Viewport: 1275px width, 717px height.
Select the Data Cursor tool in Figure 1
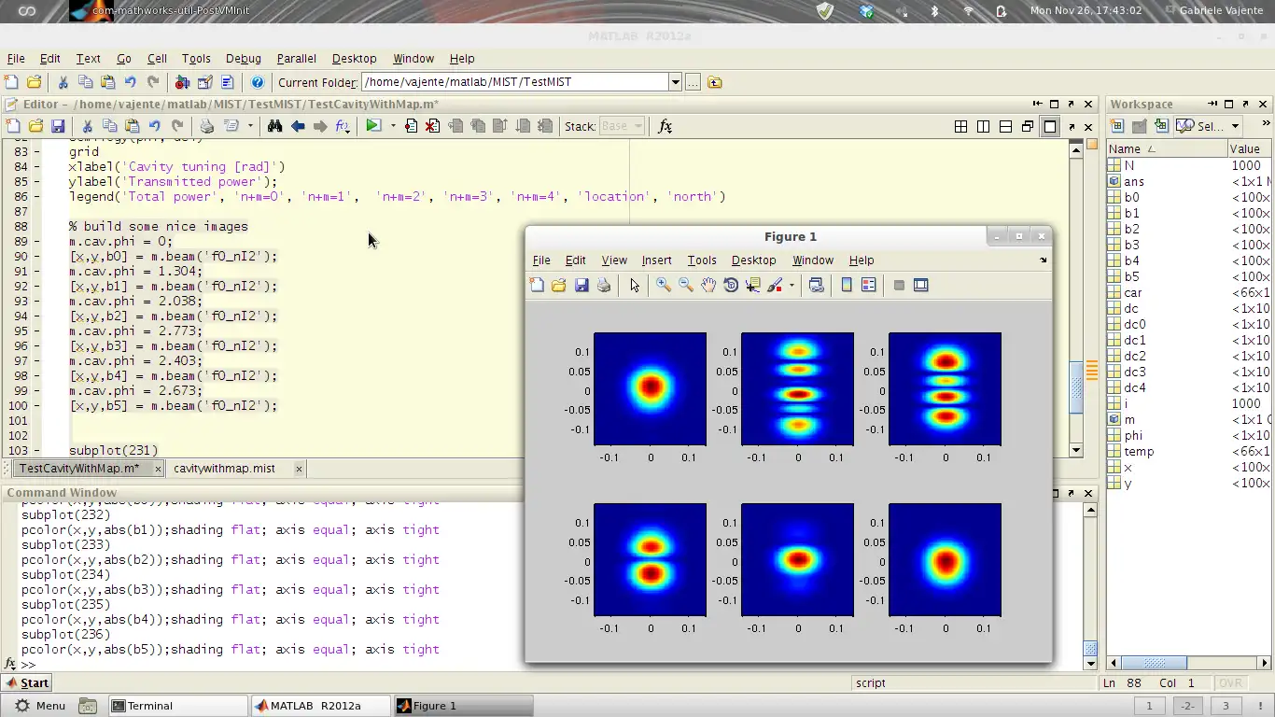click(x=753, y=286)
